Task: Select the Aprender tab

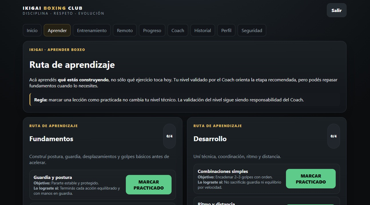Action: click(57, 30)
